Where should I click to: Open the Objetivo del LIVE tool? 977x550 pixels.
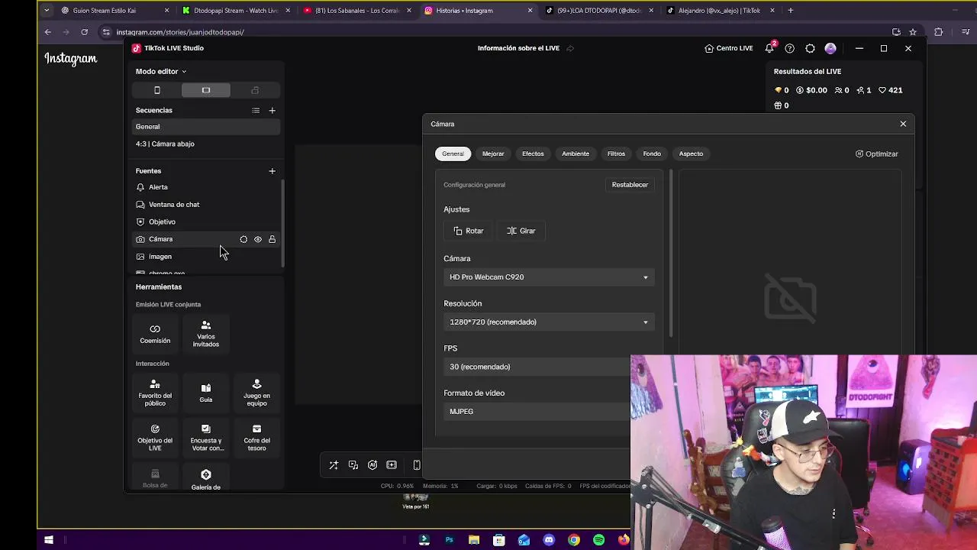[x=155, y=438]
